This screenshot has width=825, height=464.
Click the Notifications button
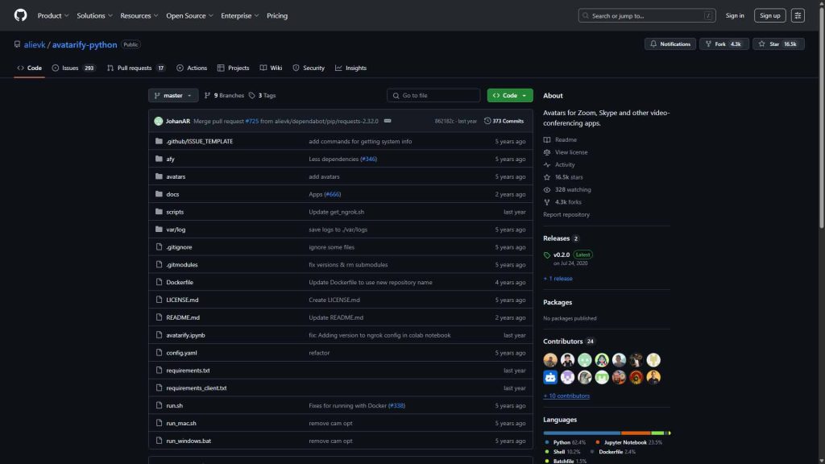coord(670,44)
